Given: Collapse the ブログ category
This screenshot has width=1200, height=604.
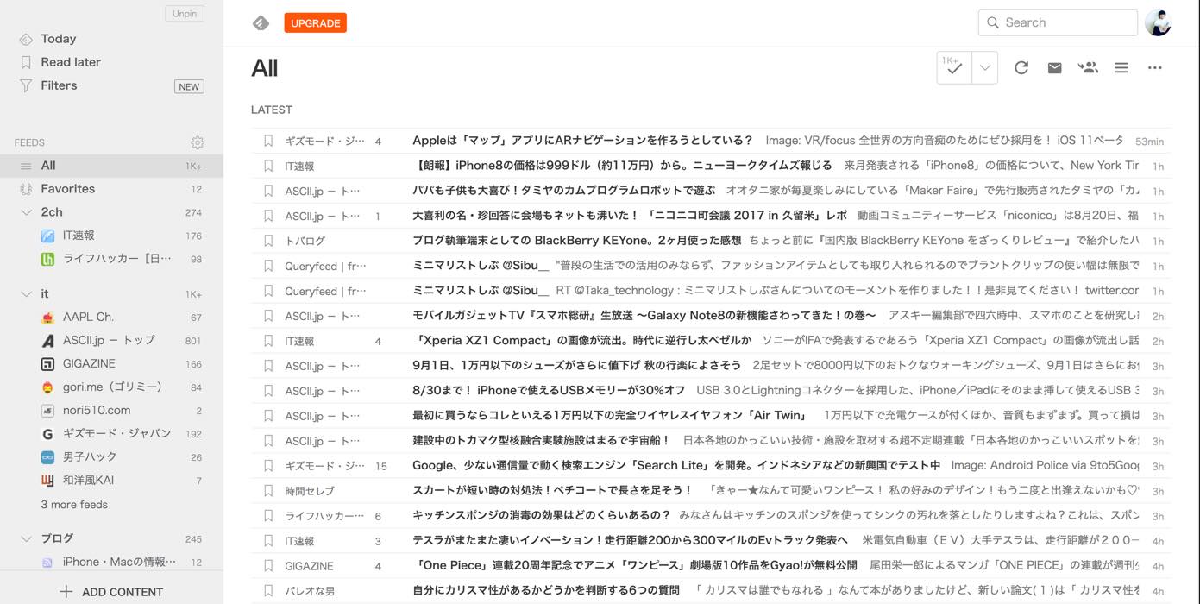Looking at the screenshot, I should [26, 538].
